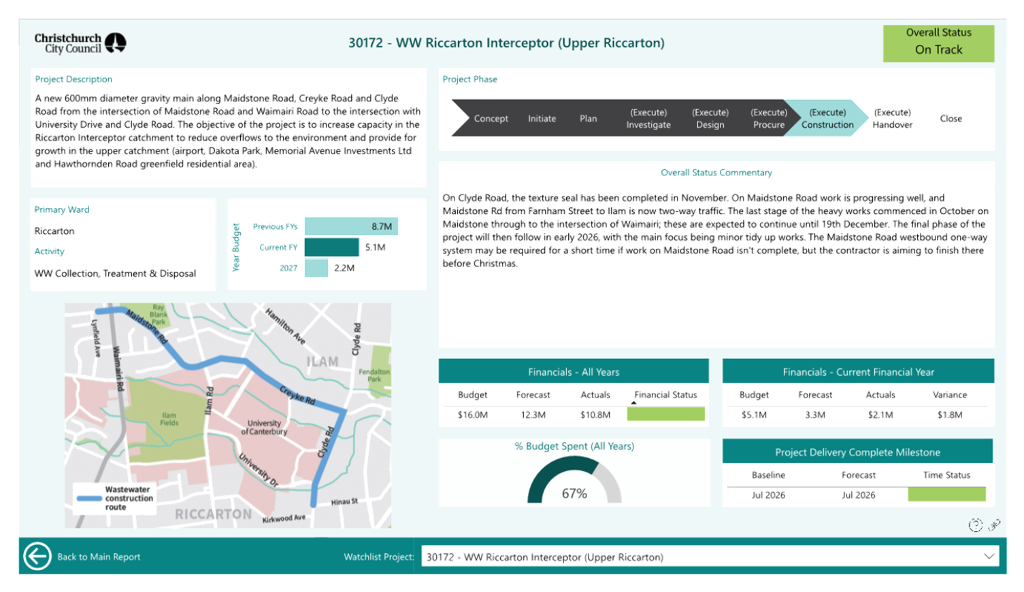This screenshot has width=1024, height=592.
Task: Click the Previous FYs 8.7M bar
Action: 351,226
